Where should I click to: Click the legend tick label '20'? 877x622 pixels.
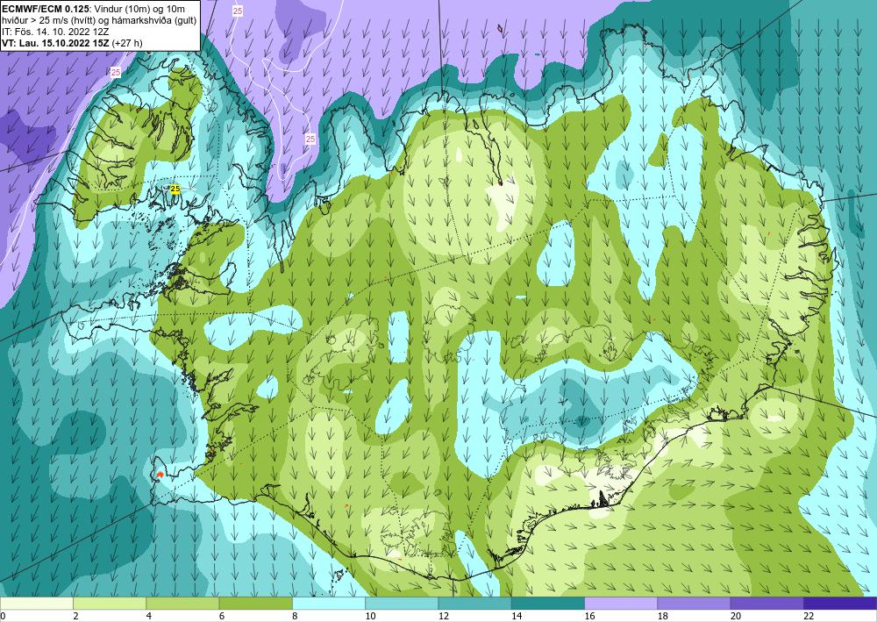click(736, 616)
